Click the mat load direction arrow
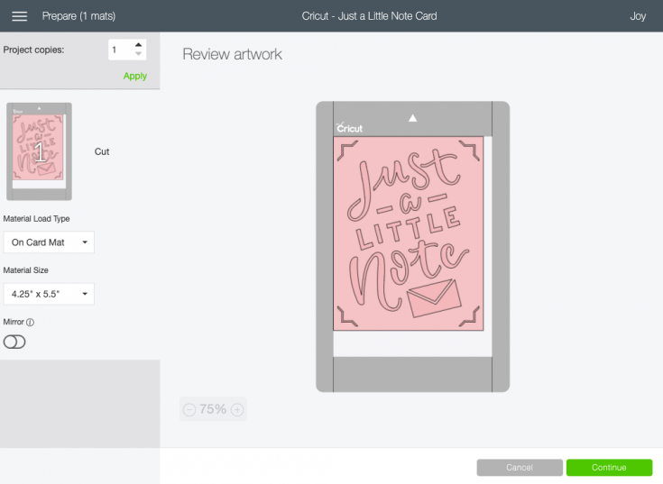Viewport: 663px width, 484px height. coord(413,118)
